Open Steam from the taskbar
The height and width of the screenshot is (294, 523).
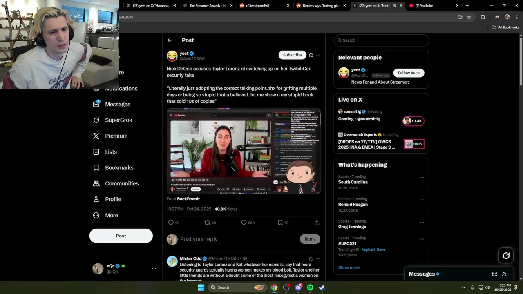(x=322, y=287)
